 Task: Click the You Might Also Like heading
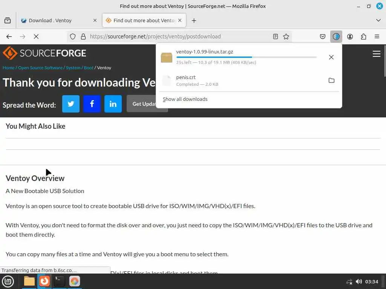[35, 126]
